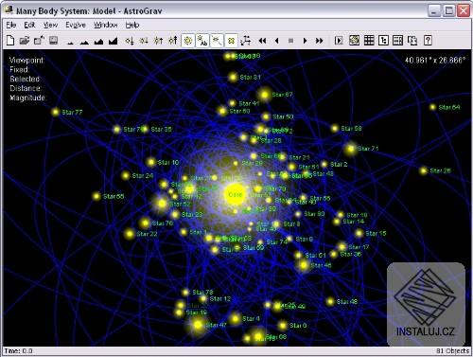Toggle the glowing star display button
Screen dimensions: 473x357
(x=188, y=41)
